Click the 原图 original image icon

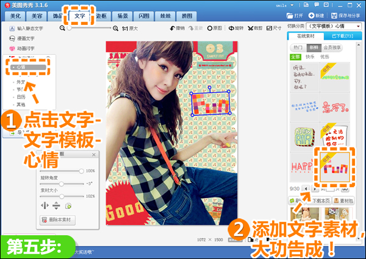210,28
